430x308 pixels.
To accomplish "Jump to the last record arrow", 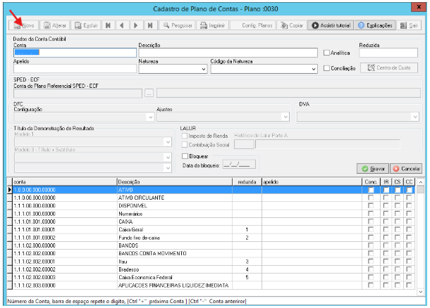I will click(x=150, y=25).
